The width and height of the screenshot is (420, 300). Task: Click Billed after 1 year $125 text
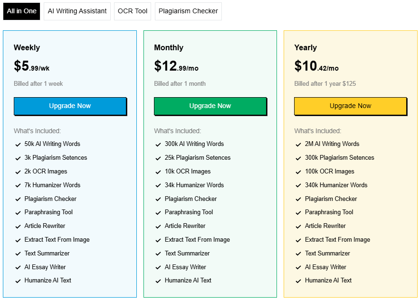click(x=325, y=84)
